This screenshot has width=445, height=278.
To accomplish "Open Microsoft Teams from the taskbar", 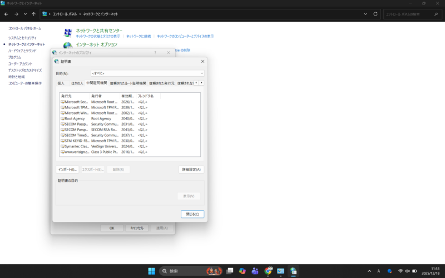I will click(255, 271).
